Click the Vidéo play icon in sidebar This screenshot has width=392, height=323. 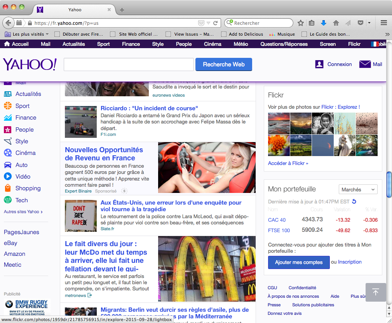pyautogui.click(x=8, y=176)
